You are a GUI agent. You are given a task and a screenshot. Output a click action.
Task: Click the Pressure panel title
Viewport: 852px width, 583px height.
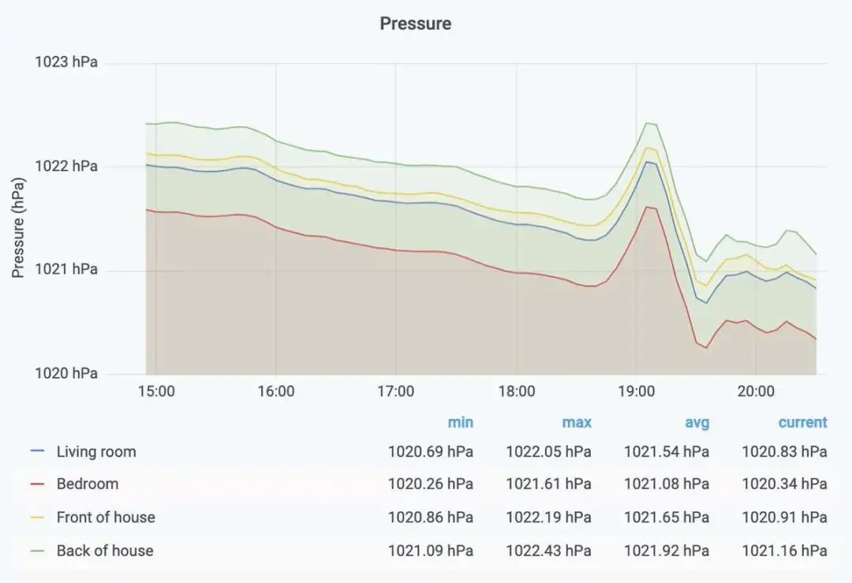tap(415, 24)
